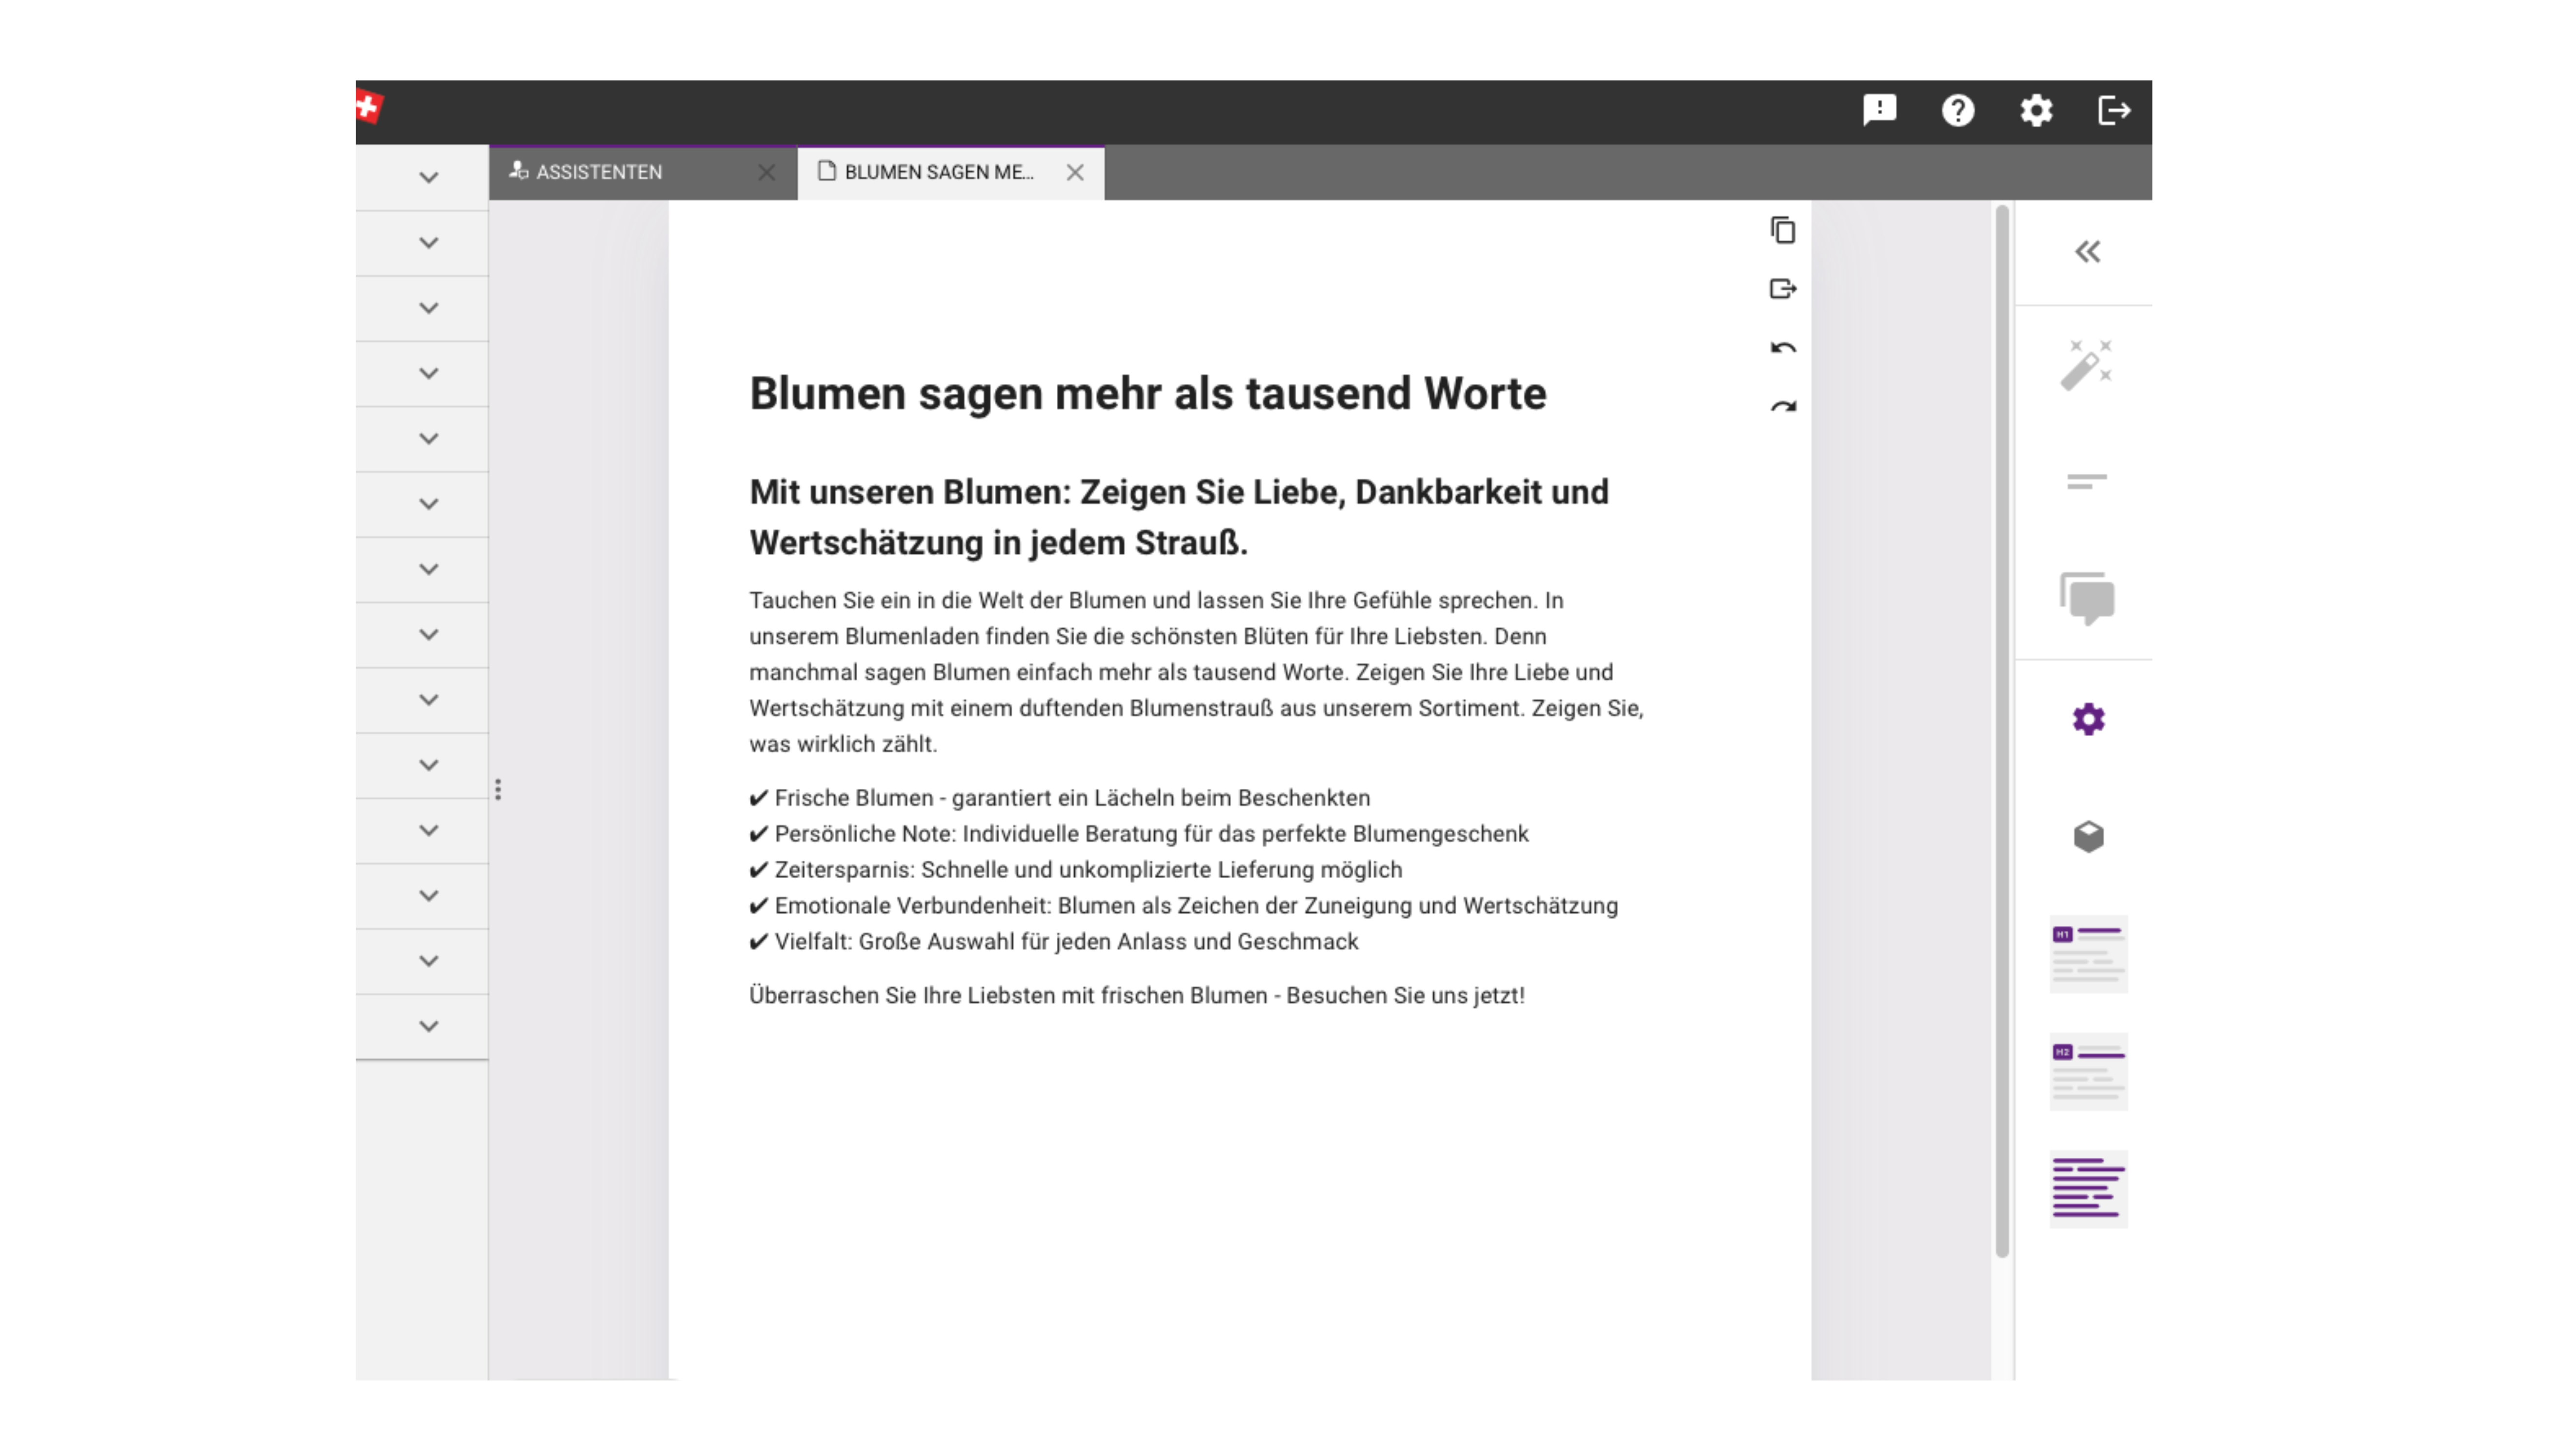This screenshot has height=1449, width=2576.
Task: Select the H2 heading layout thumbnail
Action: click(x=2088, y=1072)
